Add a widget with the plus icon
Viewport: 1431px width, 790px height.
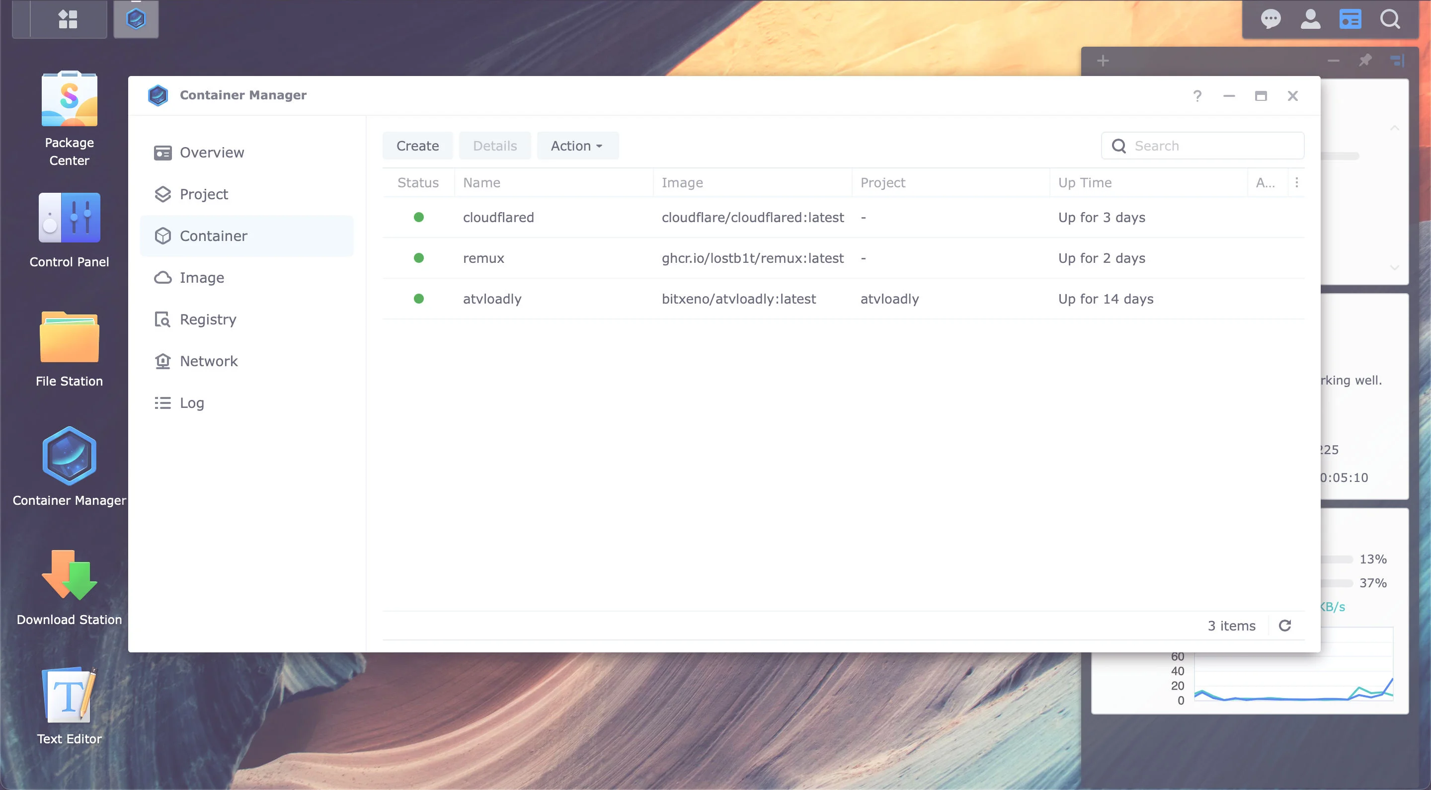click(1103, 61)
